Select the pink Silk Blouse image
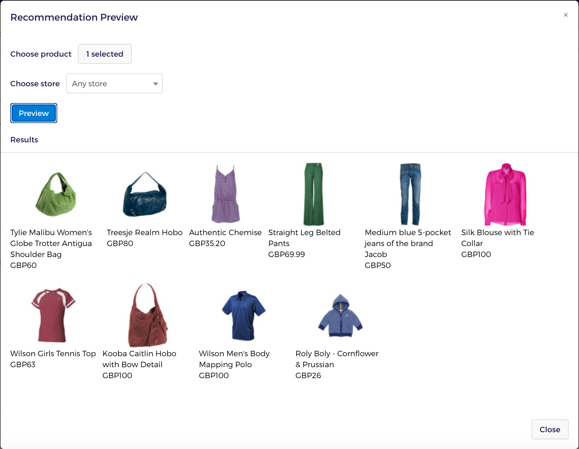This screenshot has width=579, height=449. tap(505, 194)
